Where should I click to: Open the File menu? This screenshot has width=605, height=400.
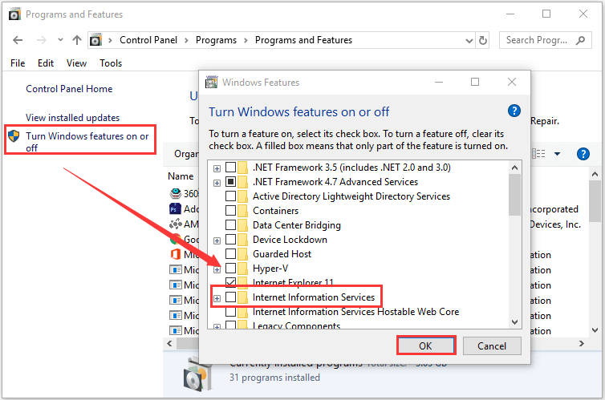pyautogui.click(x=18, y=63)
